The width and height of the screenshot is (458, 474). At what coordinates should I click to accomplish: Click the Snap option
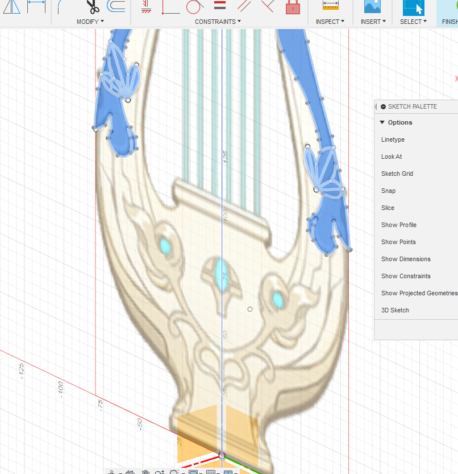click(x=388, y=191)
